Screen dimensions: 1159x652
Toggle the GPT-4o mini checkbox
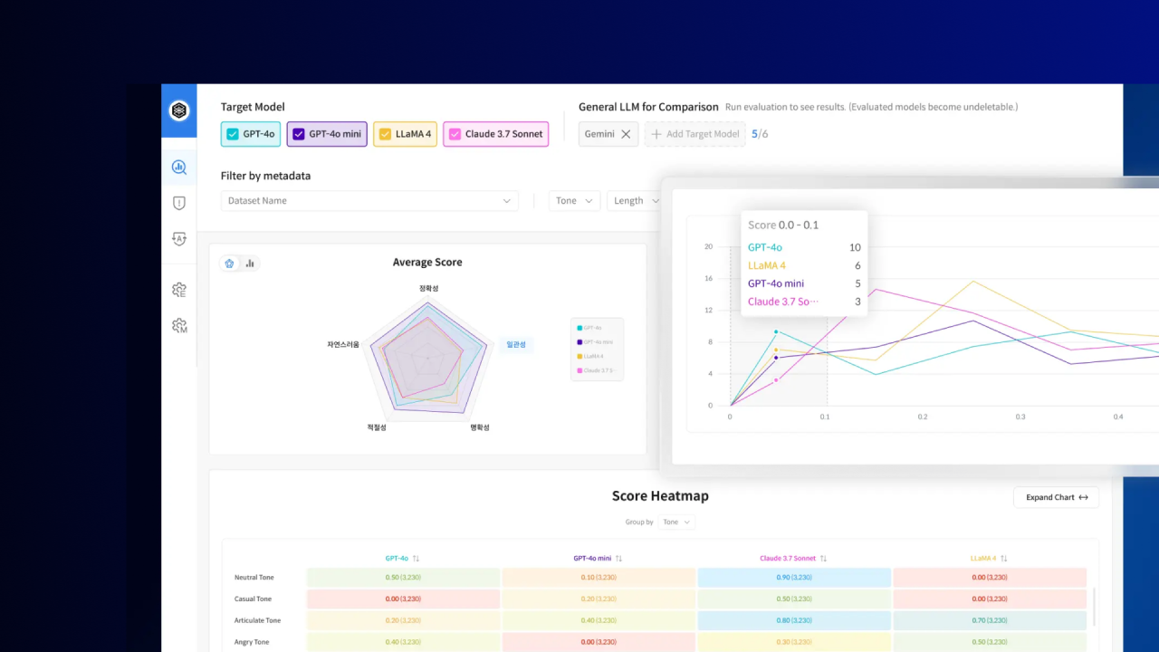tap(299, 134)
